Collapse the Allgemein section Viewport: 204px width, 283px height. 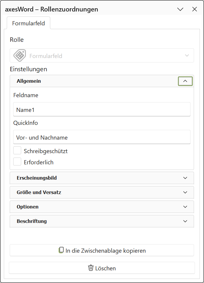[x=185, y=81]
